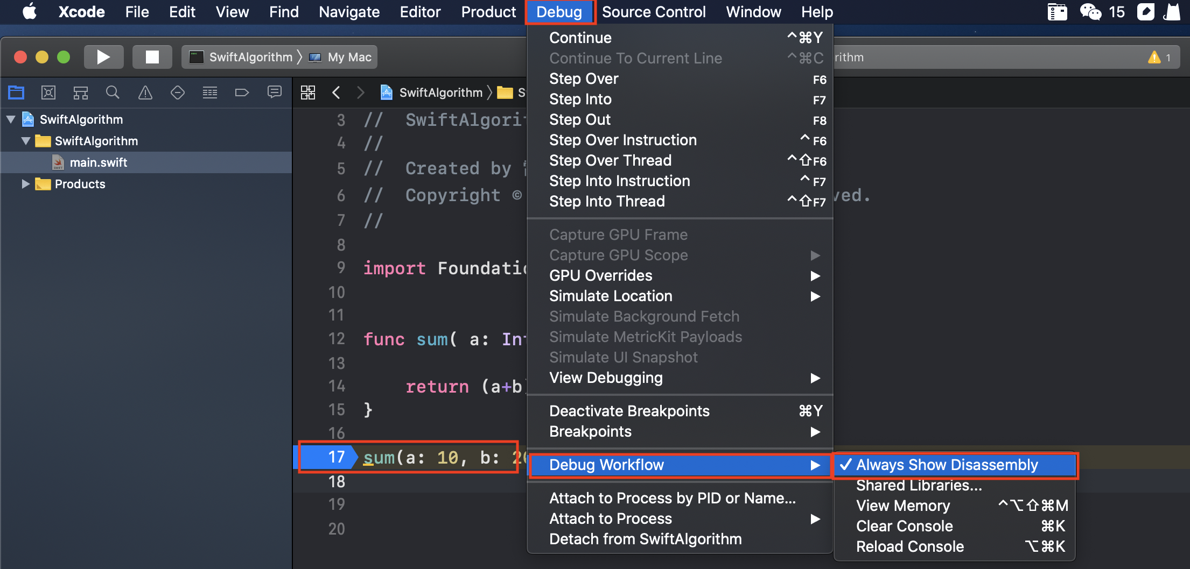Screen dimensions: 1190x569
Task: Show the Issue navigator warning icon
Action: click(145, 93)
